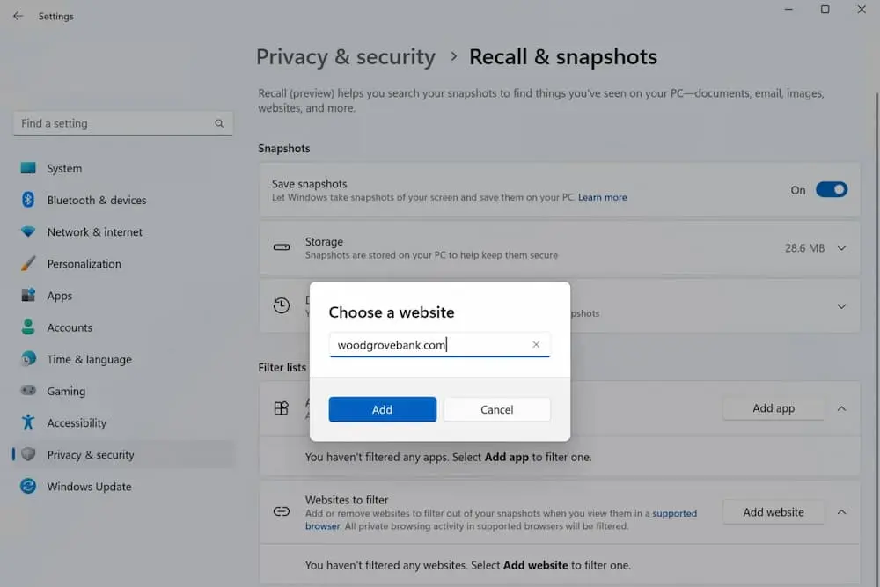Image resolution: width=880 pixels, height=587 pixels.
Task: Click the Windows Update sync icon
Action: [x=28, y=487]
